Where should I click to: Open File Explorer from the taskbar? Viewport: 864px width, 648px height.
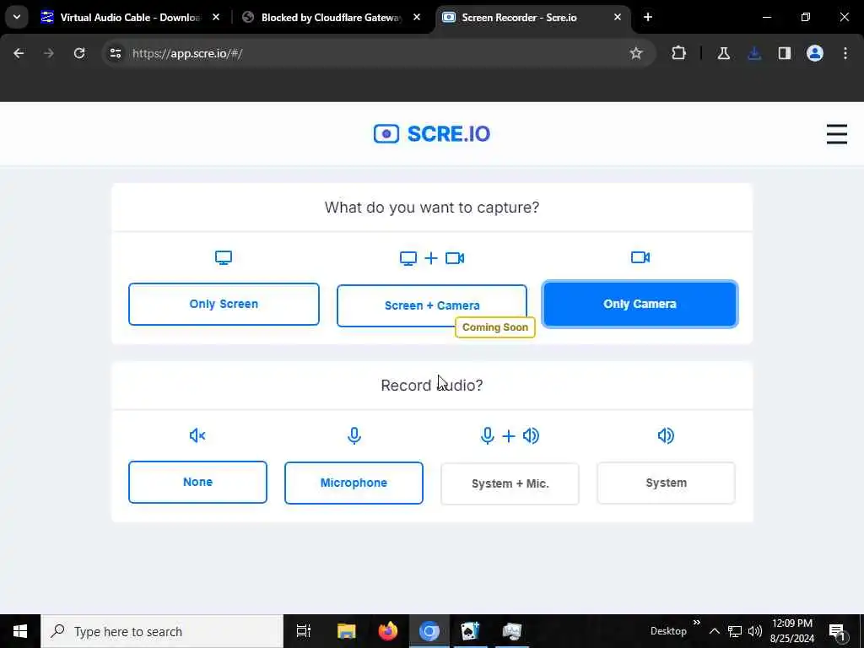(x=347, y=631)
